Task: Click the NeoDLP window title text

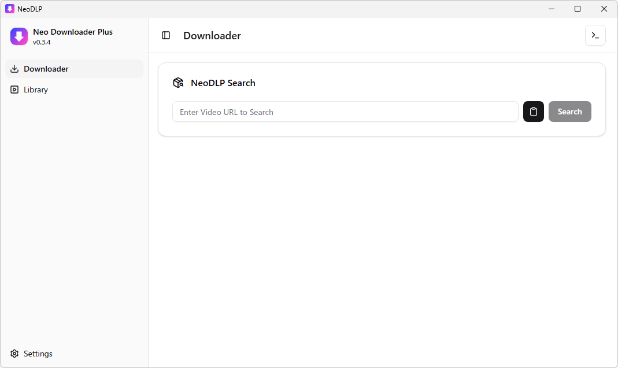Action: click(29, 9)
